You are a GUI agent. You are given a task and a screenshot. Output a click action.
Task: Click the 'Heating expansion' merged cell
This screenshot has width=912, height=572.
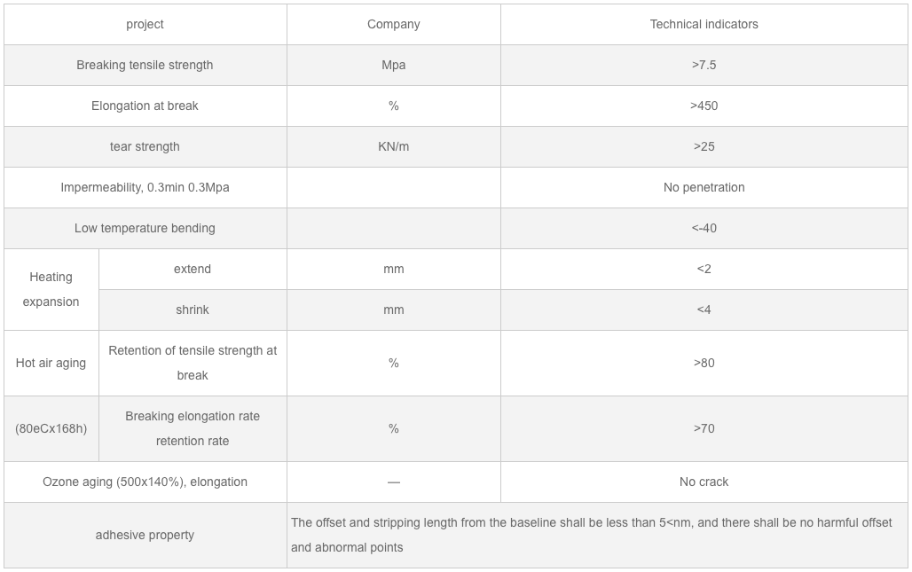51,289
